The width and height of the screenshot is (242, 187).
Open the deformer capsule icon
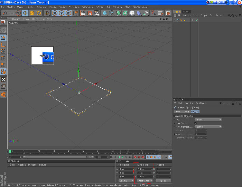pyautogui.click(x=139, y=13)
